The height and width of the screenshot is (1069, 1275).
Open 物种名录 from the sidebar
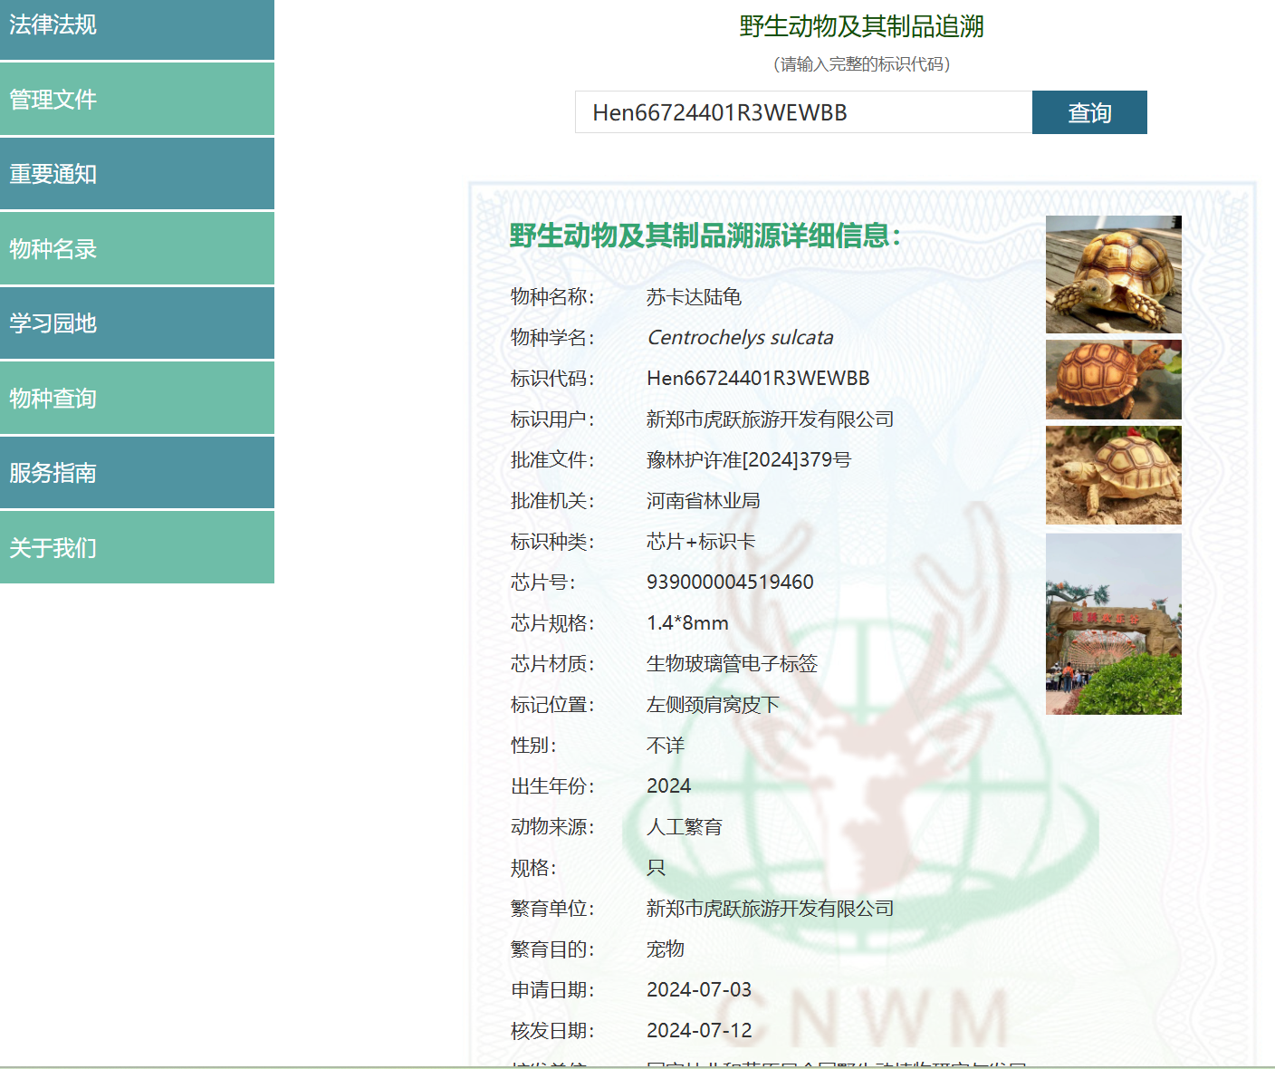point(137,249)
